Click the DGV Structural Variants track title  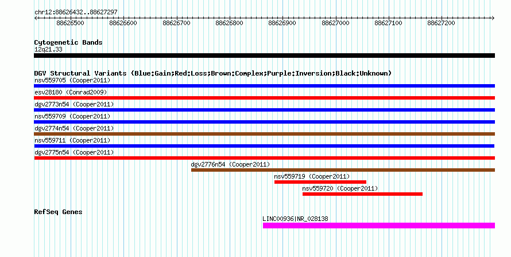click(213, 73)
